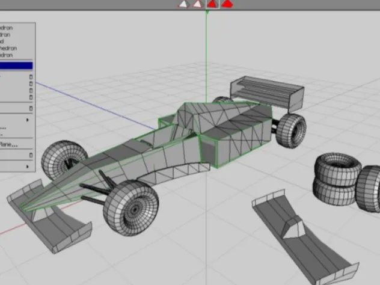This screenshot has height=285, width=380.
Task: Switch to vertex selection mode icon
Action: (x=183, y=4)
